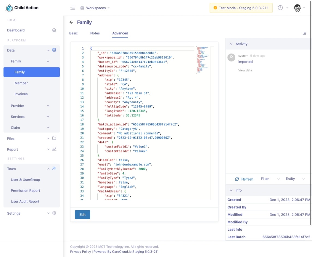312x257 pixels.
Task: Click the Dashboard home icon
Action: tap(54, 30)
